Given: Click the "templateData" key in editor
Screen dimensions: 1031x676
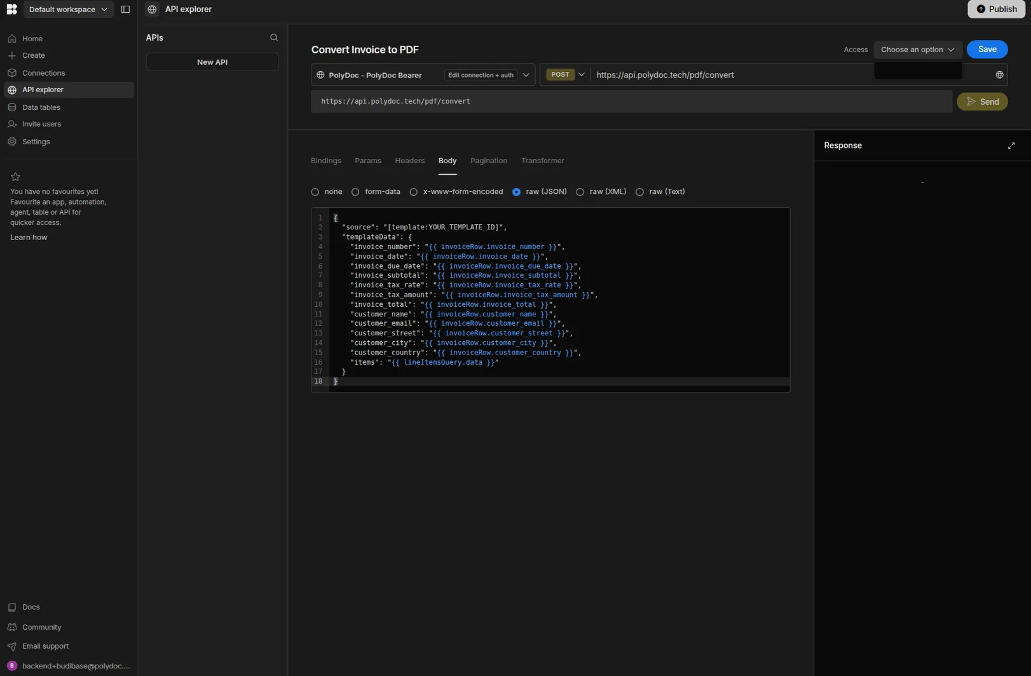Looking at the screenshot, I should 371,237.
